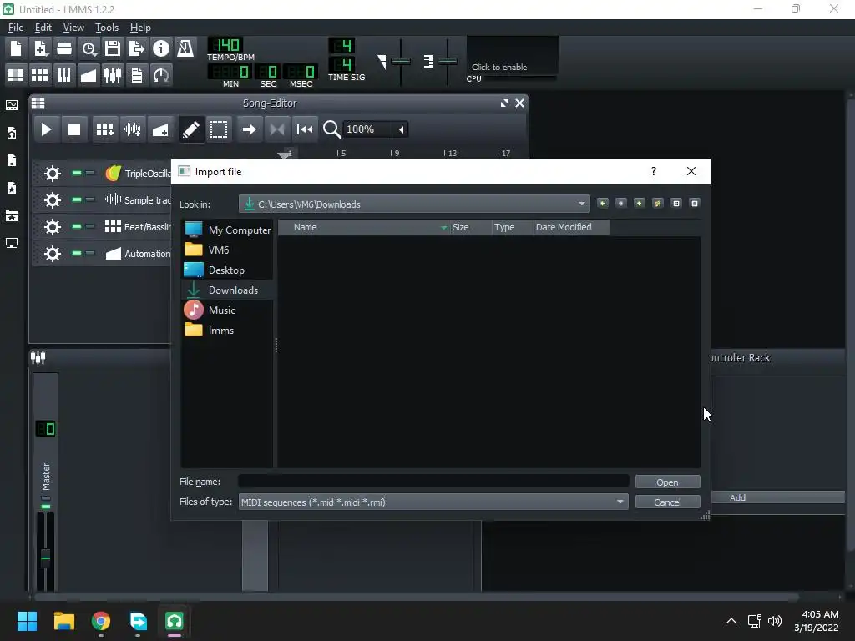Sort file list by Date Modified

tap(571, 227)
